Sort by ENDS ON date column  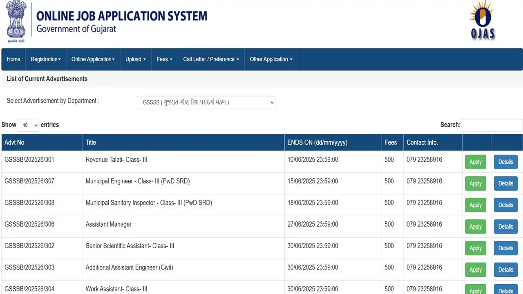(x=333, y=143)
